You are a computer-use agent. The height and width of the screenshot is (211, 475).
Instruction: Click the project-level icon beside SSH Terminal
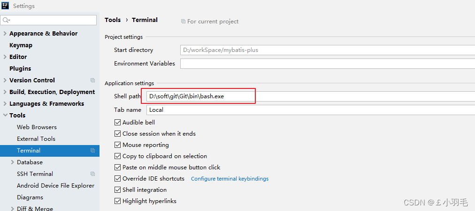92,174
